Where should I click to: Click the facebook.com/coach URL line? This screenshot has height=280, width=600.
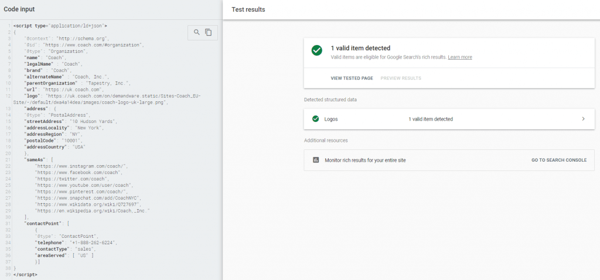(80, 173)
